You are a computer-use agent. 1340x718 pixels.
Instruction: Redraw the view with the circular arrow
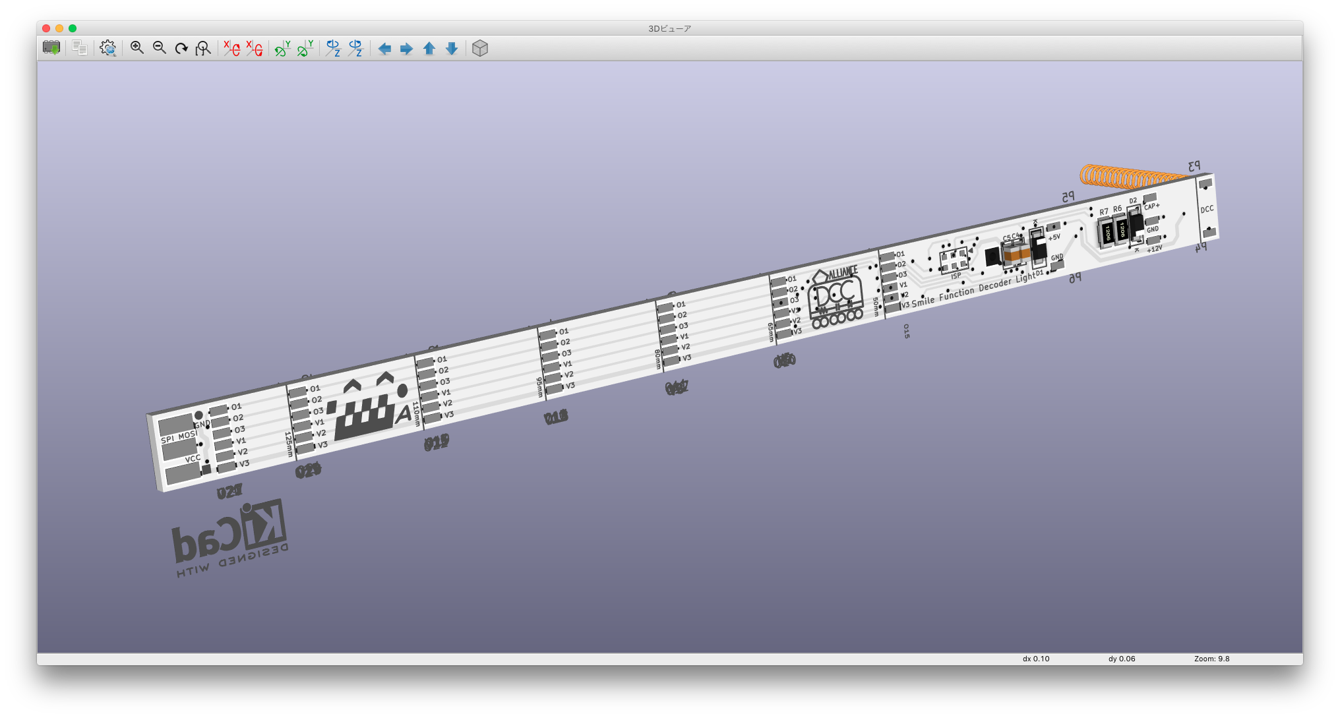pyautogui.click(x=181, y=48)
